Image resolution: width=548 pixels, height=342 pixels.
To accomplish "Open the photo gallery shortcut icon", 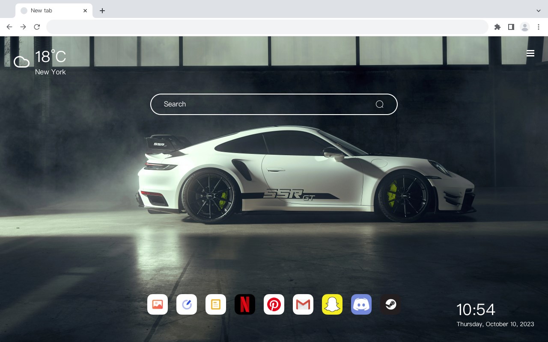I will coord(158,304).
